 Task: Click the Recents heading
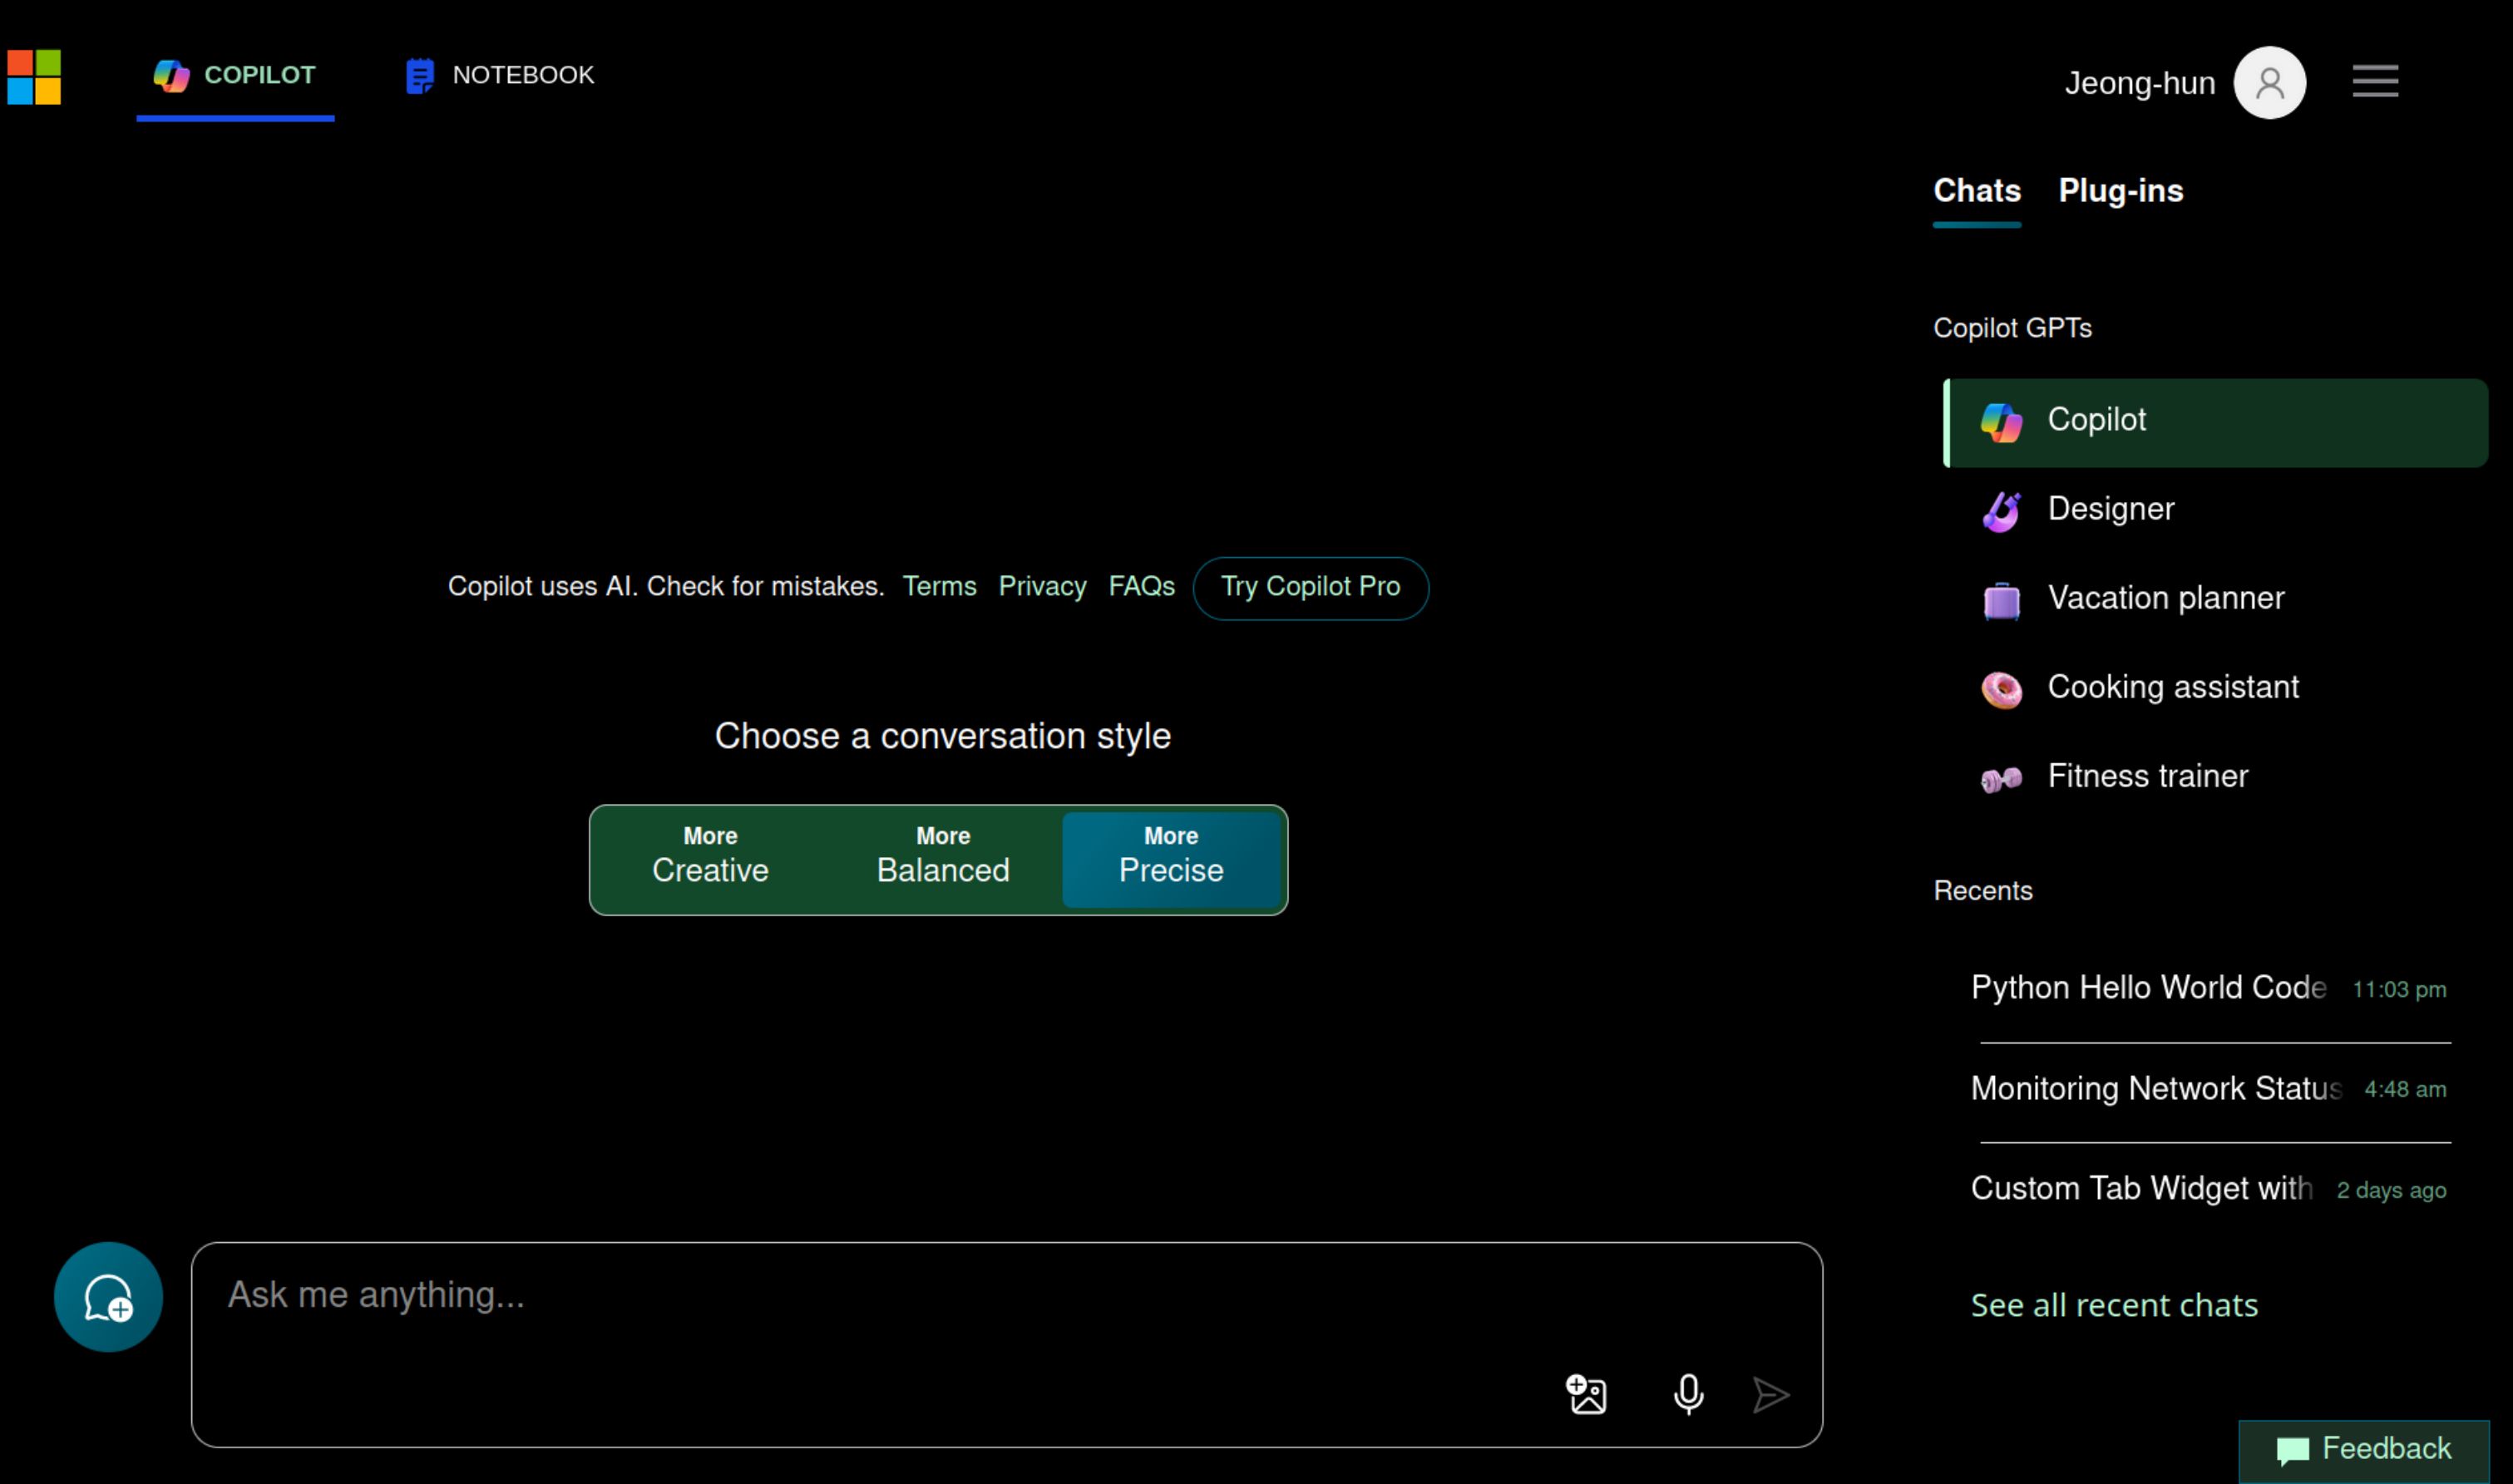coord(1982,891)
